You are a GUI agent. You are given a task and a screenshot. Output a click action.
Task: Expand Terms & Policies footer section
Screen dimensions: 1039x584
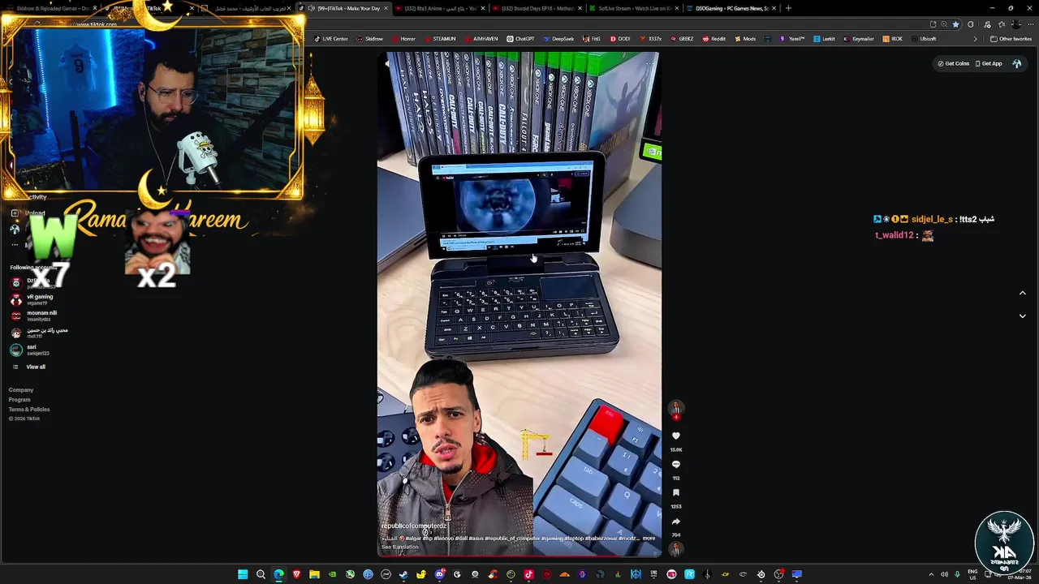(x=29, y=410)
